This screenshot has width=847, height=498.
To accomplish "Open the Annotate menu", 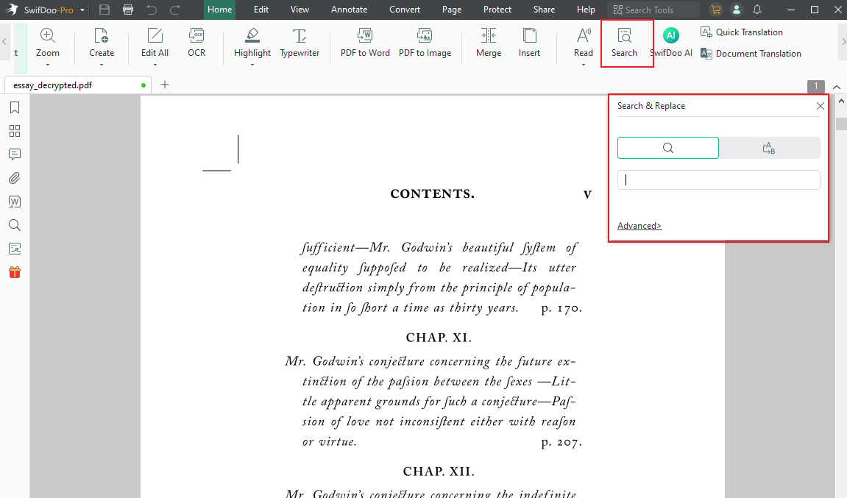I will [349, 10].
